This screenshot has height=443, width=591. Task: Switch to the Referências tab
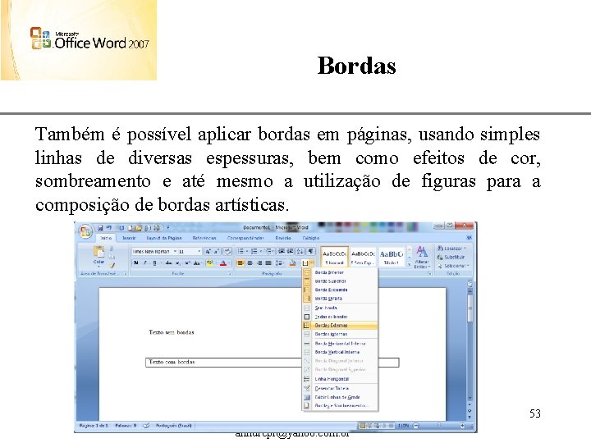coord(204,238)
